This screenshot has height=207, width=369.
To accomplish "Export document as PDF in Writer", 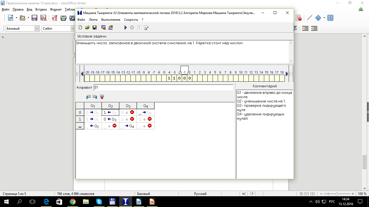I will pyautogui.click(x=55, y=18).
